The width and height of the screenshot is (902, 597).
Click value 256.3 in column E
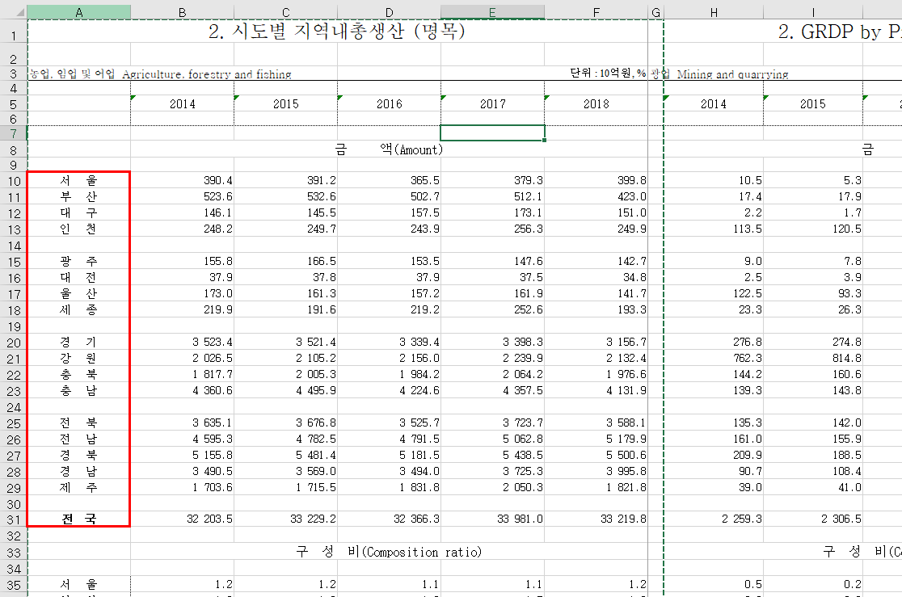[x=528, y=229]
